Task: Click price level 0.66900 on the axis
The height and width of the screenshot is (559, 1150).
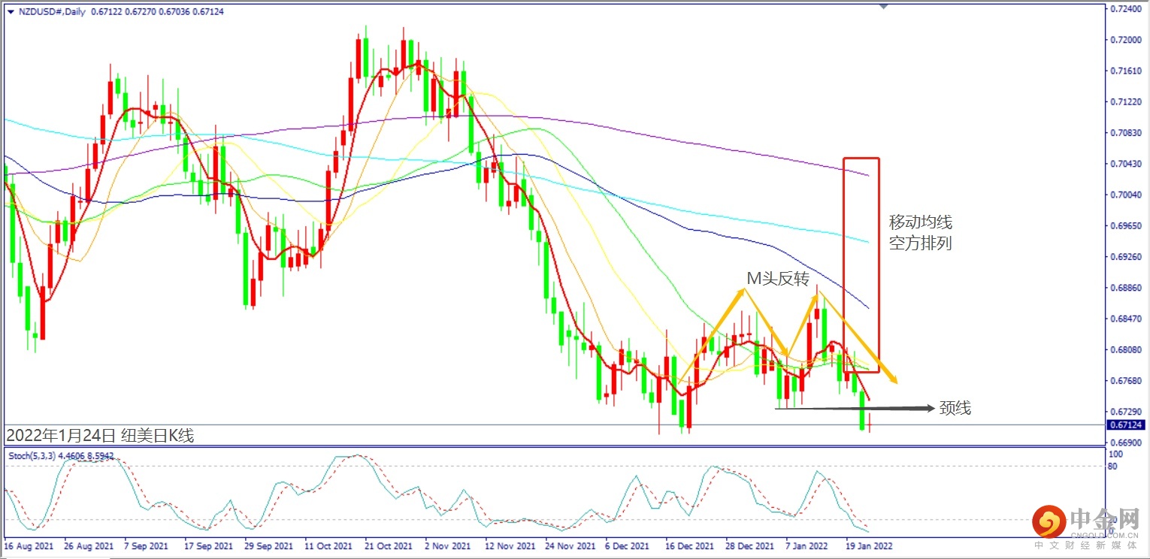Action: coord(1125,443)
